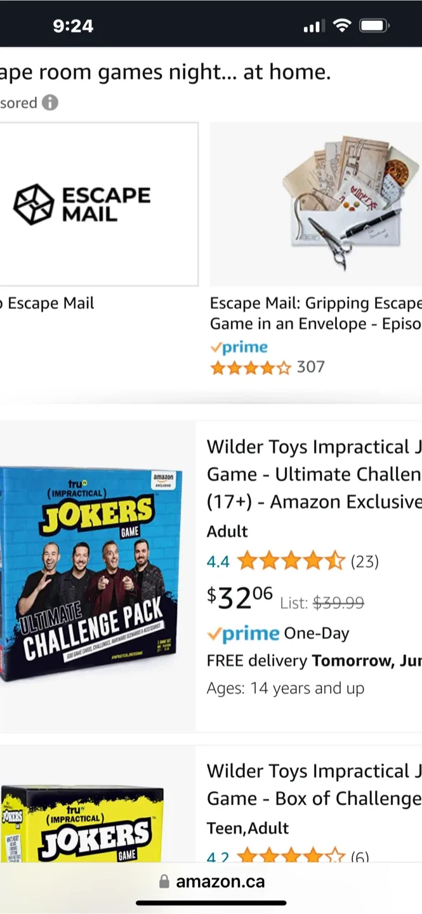
Task: Tap the cellular signal bars icon
Action: (317, 26)
